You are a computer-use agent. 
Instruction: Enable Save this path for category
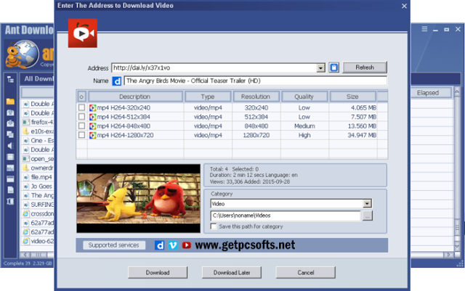[x=213, y=226]
